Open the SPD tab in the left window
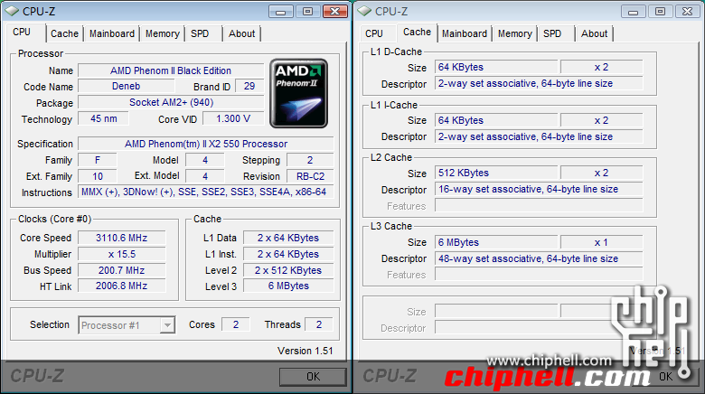Viewport: 705px width, 394px height. pos(200,33)
